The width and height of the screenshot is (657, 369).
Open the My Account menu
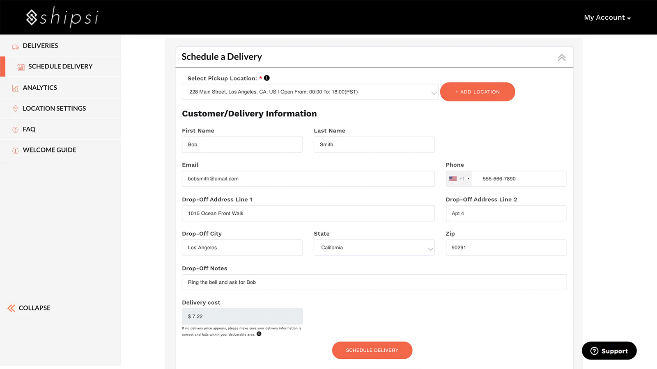607,17
